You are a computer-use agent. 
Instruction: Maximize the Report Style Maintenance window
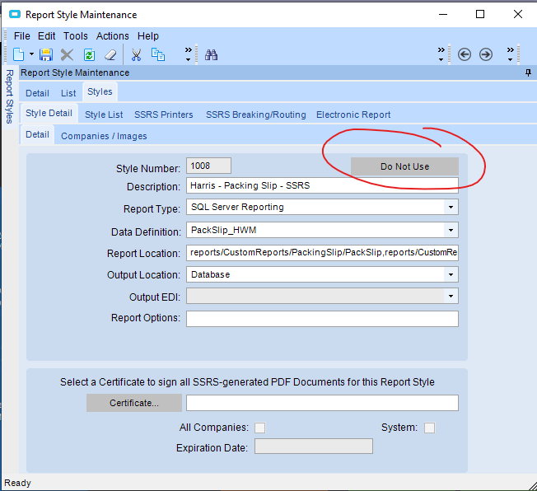click(x=480, y=14)
